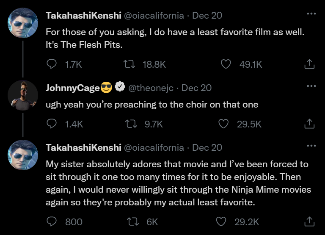The height and width of the screenshot is (235, 325).
Task: Click JohnnyCage's profile avatar
Action: coord(23,95)
